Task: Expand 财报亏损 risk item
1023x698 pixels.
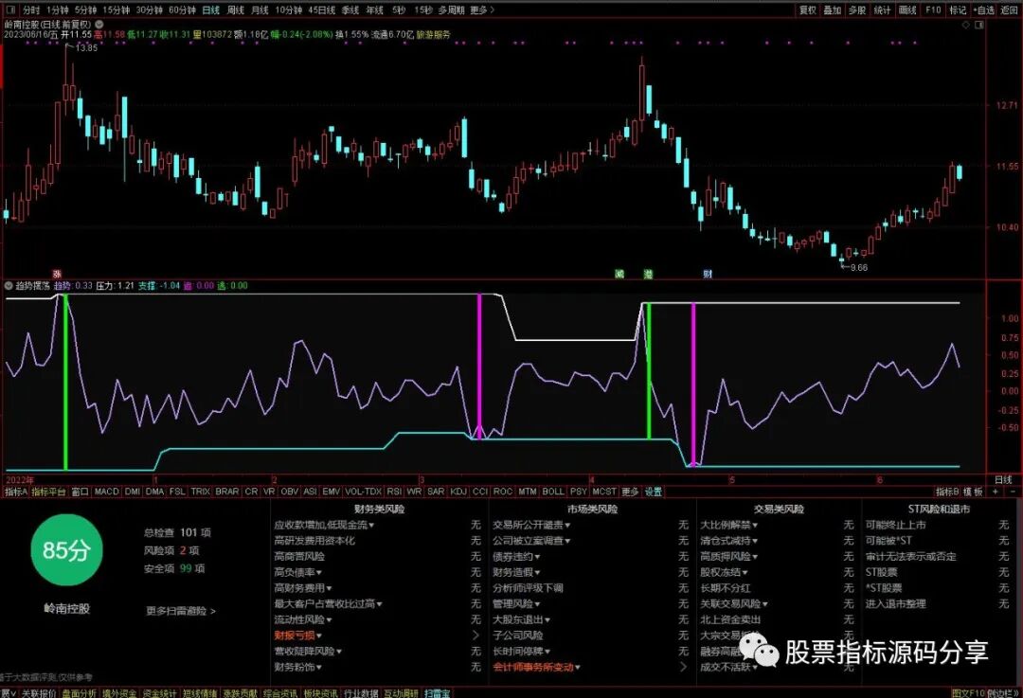Action: [298, 635]
